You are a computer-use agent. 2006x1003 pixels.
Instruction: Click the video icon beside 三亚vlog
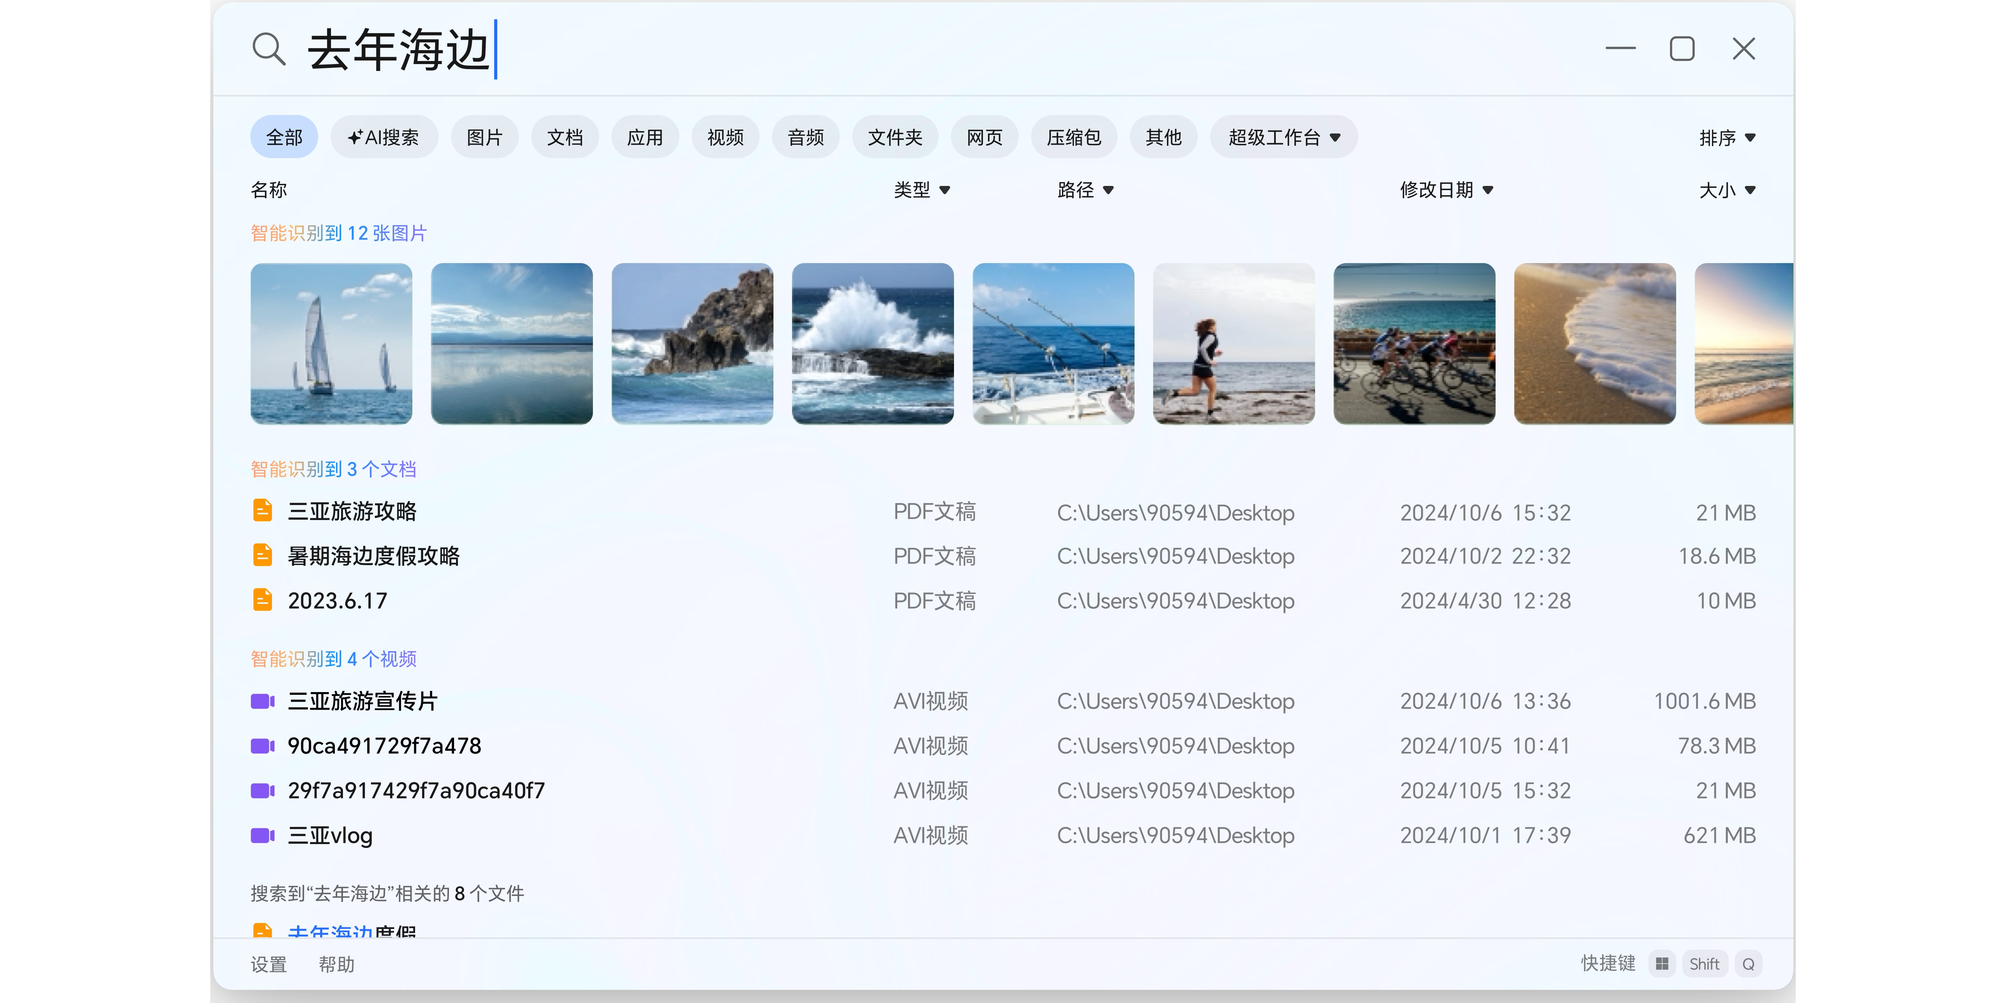(262, 836)
